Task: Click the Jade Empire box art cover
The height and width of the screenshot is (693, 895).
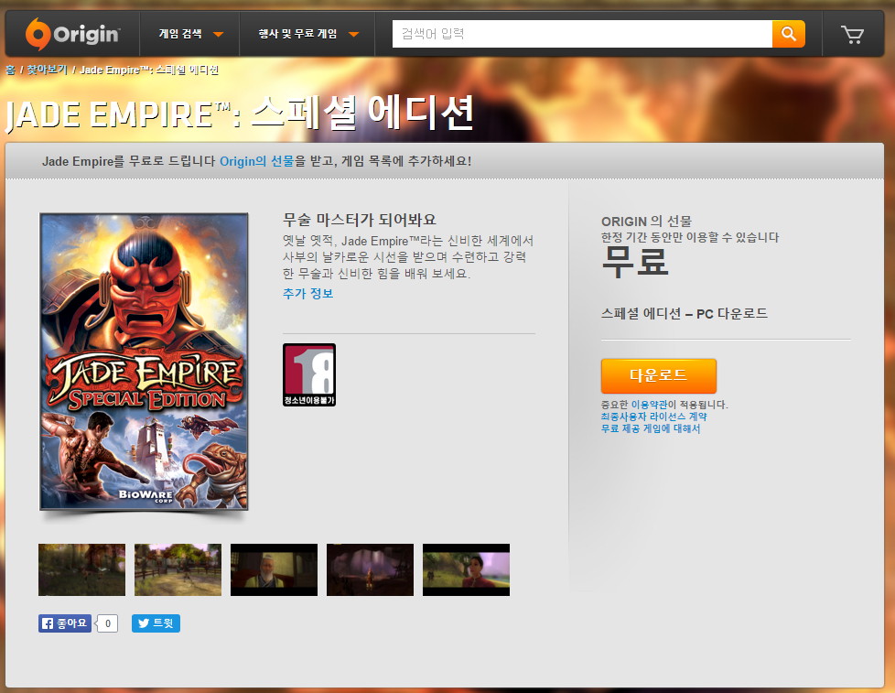Action: coord(144,361)
